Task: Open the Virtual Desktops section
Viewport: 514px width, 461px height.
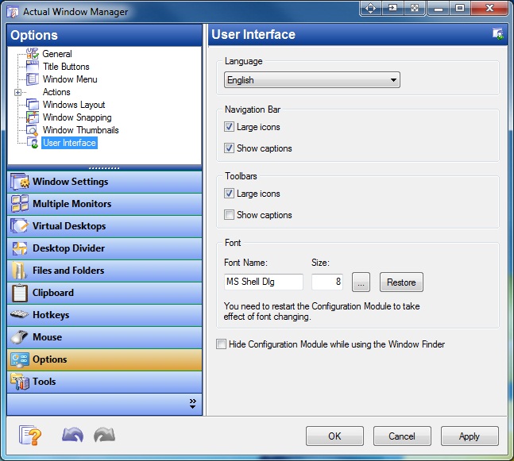Action: pyautogui.click(x=104, y=226)
